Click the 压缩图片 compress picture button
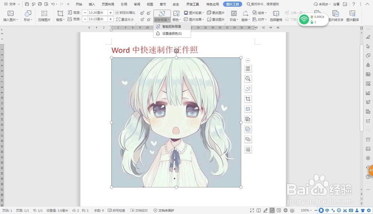373x214 pixels. click(x=44, y=16)
